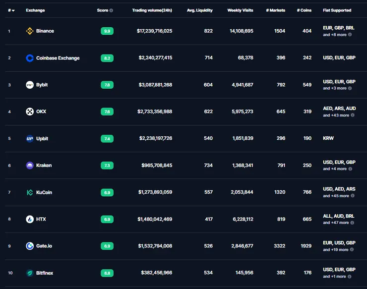The image size is (367, 289).
Task: Click the Coinbase Exchange logo icon
Action: pos(30,58)
